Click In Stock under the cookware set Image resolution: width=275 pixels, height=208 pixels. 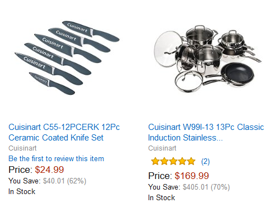[x=162, y=197]
